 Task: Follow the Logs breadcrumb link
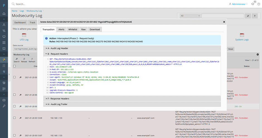click(x=22, y=11)
